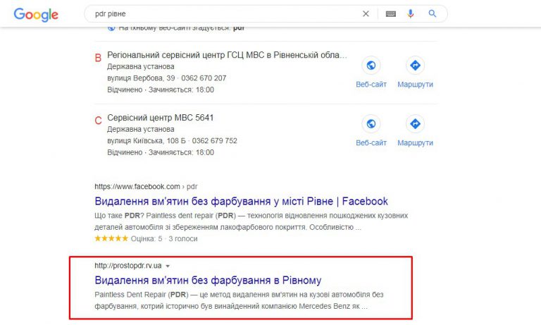541x325 pixels.
Task: Click the magnifying glass search icon
Action: pyautogui.click(x=433, y=14)
